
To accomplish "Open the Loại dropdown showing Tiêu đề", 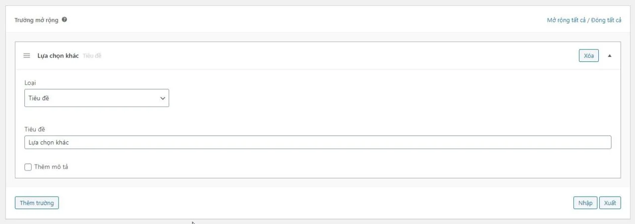I will click(x=97, y=98).
